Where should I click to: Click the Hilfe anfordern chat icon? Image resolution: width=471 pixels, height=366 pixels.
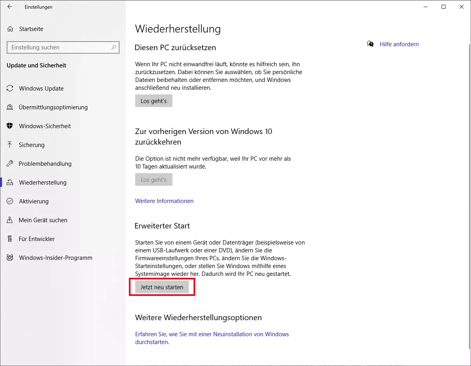pos(370,44)
